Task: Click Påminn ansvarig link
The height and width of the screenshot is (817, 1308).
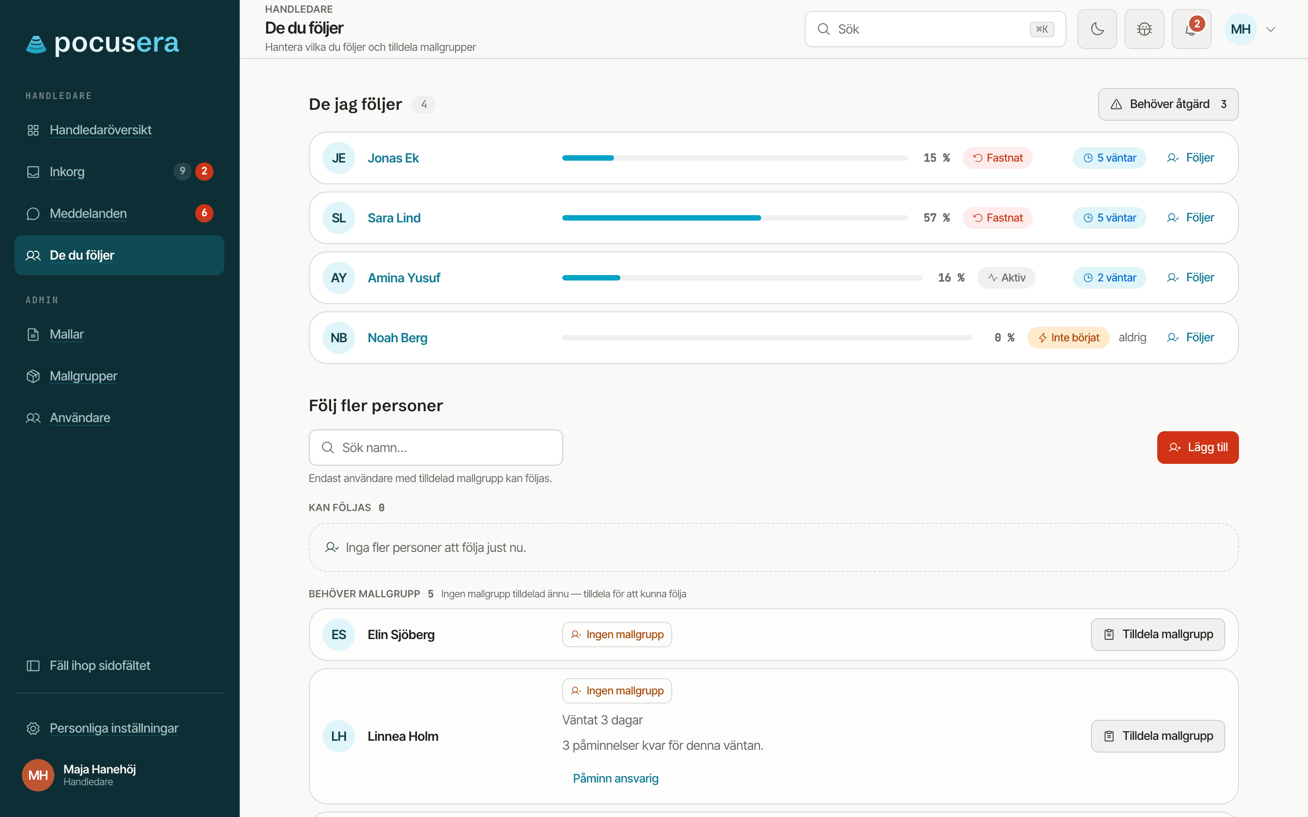Action: pos(616,778)
